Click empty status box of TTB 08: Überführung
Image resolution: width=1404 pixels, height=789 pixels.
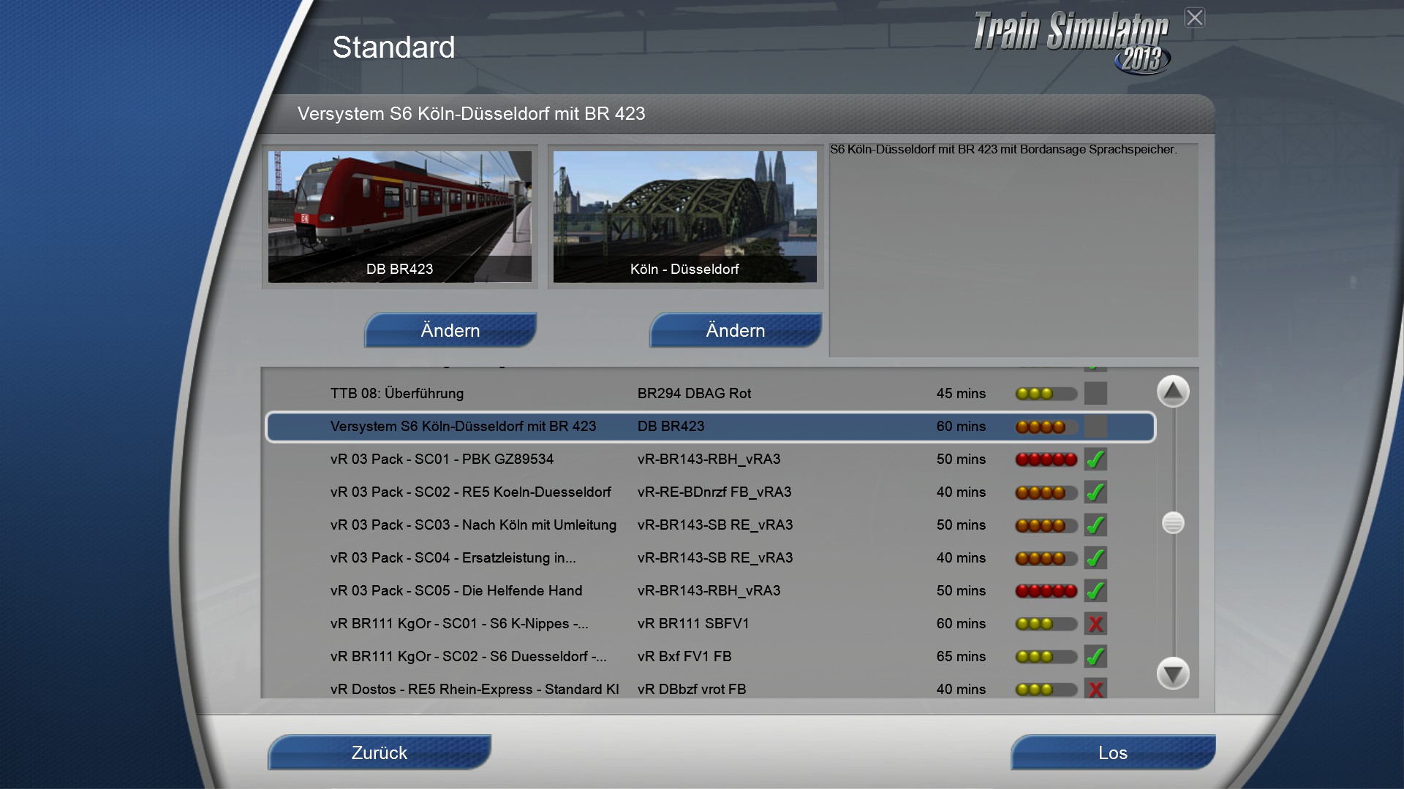click(x=1095, y=394)
